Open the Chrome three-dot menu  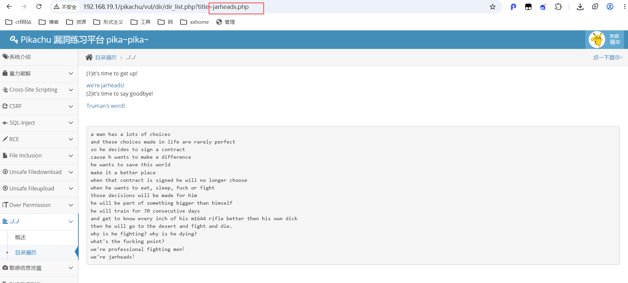[624, 7]
